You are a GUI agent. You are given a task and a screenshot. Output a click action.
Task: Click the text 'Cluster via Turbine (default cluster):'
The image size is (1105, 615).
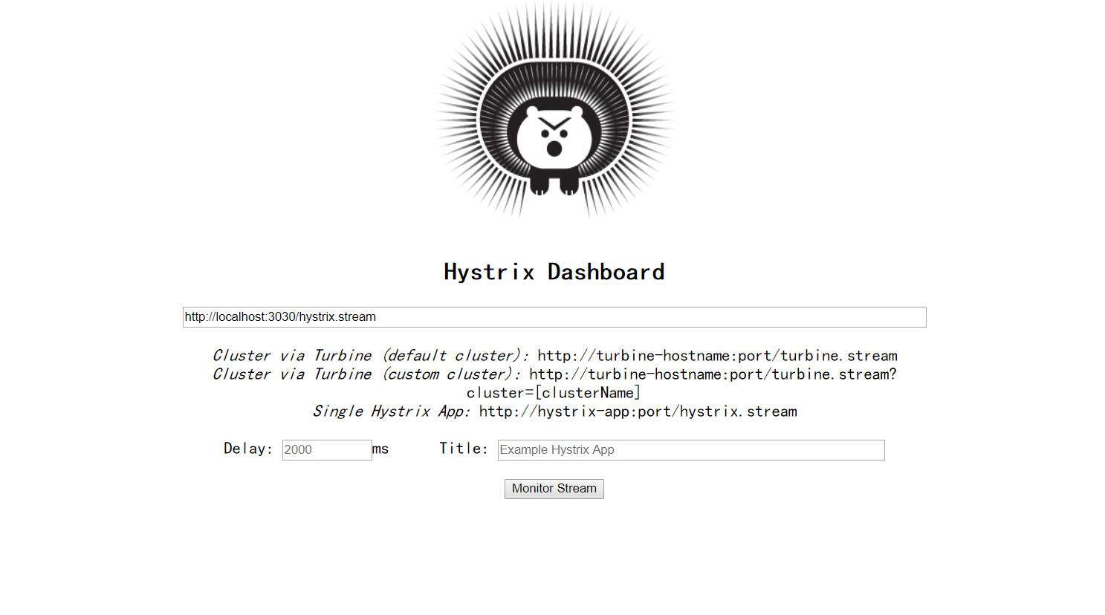(x=370, y=356)
